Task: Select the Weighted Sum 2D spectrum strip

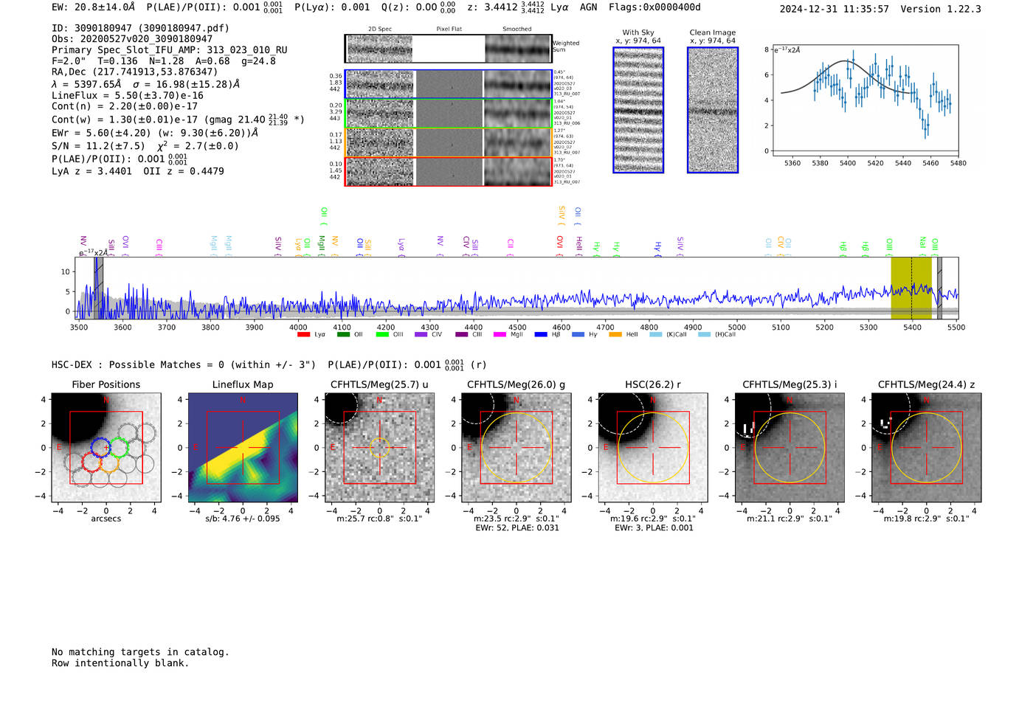Action: point(448,49)
